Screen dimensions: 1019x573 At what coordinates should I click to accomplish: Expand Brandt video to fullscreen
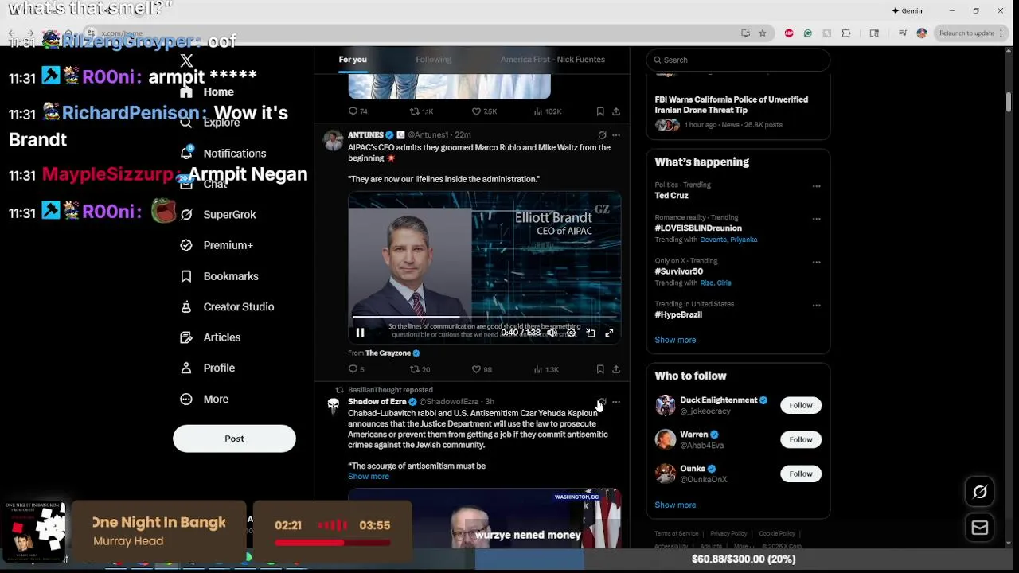coord(609,333)
